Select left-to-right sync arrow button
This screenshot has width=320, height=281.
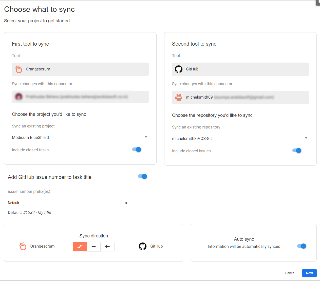tap(94, 247)
